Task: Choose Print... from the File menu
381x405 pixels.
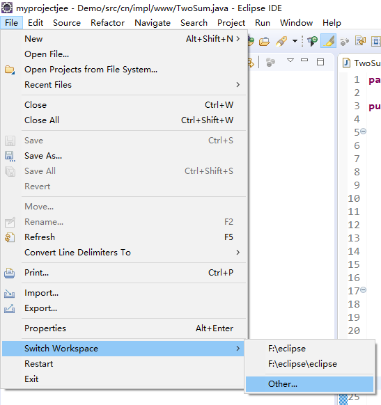Action: [123, 273]
